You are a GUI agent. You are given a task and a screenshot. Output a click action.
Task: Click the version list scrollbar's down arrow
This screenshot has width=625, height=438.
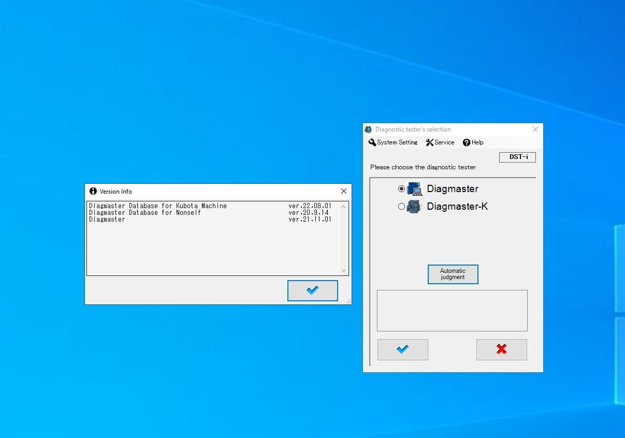pos(343,270)
